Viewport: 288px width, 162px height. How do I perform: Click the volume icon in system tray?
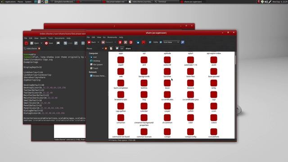pos(266,2)
